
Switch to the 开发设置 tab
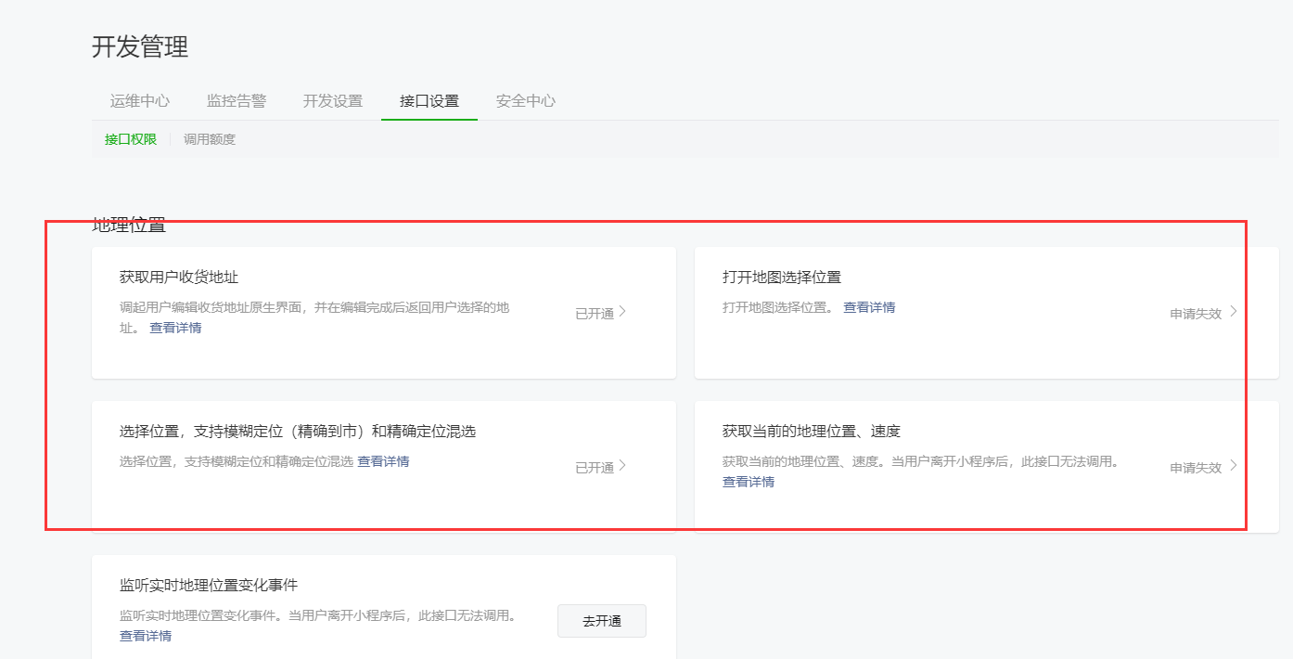[332, 101]
